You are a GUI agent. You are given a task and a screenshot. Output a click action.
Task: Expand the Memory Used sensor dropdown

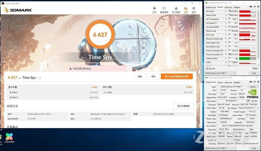tap(226, 31)
